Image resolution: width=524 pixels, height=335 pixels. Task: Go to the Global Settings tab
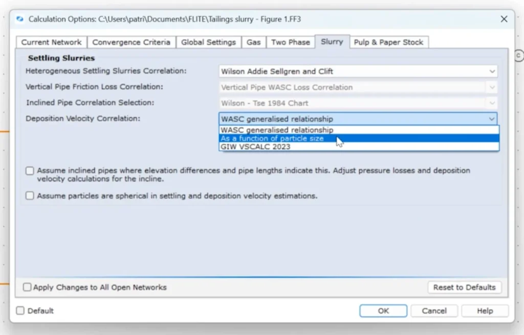click(208, 42)
